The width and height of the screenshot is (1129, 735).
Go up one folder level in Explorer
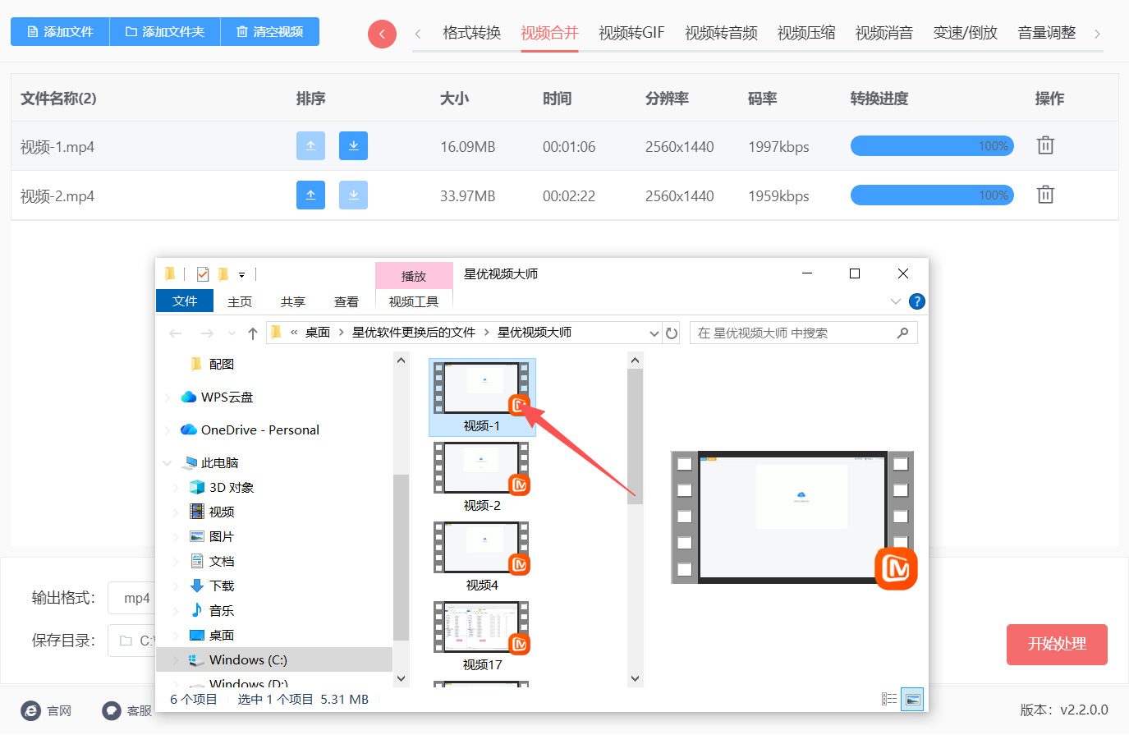coord(253,333)
